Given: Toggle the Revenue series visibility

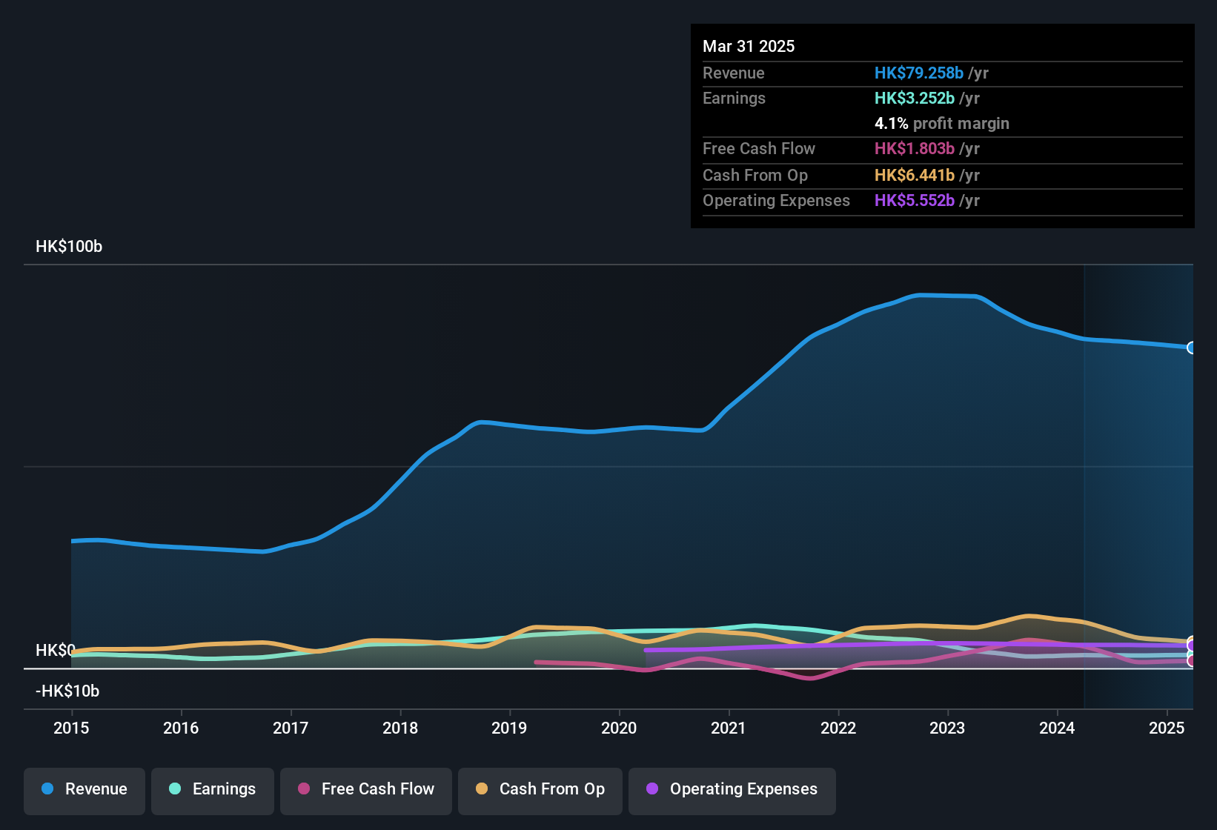Looking at the screenshot, I should [x=84, y=789].
